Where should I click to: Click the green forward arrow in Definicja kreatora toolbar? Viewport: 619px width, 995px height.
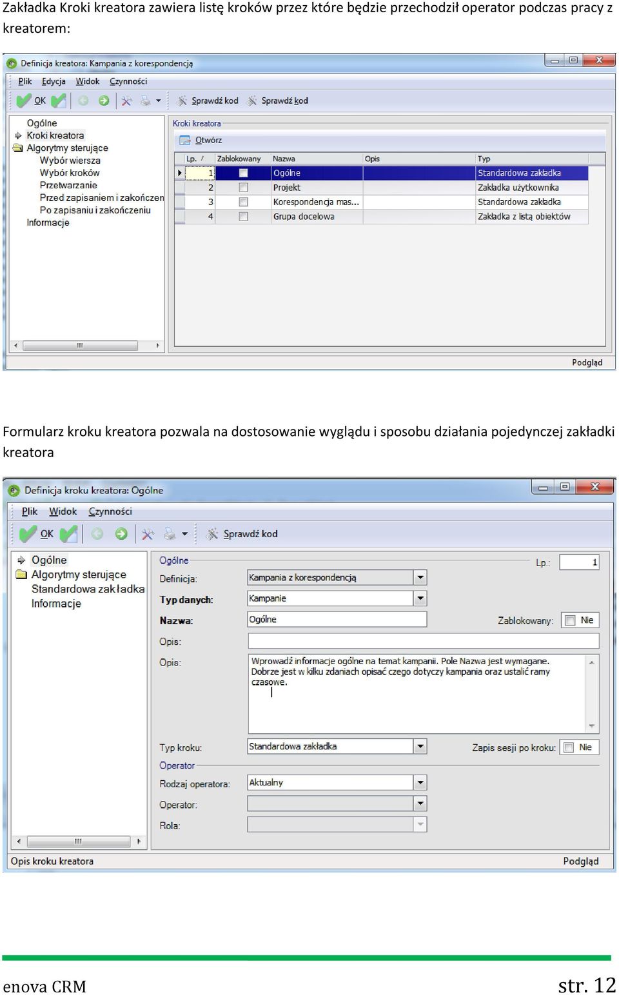coord(104,101)
